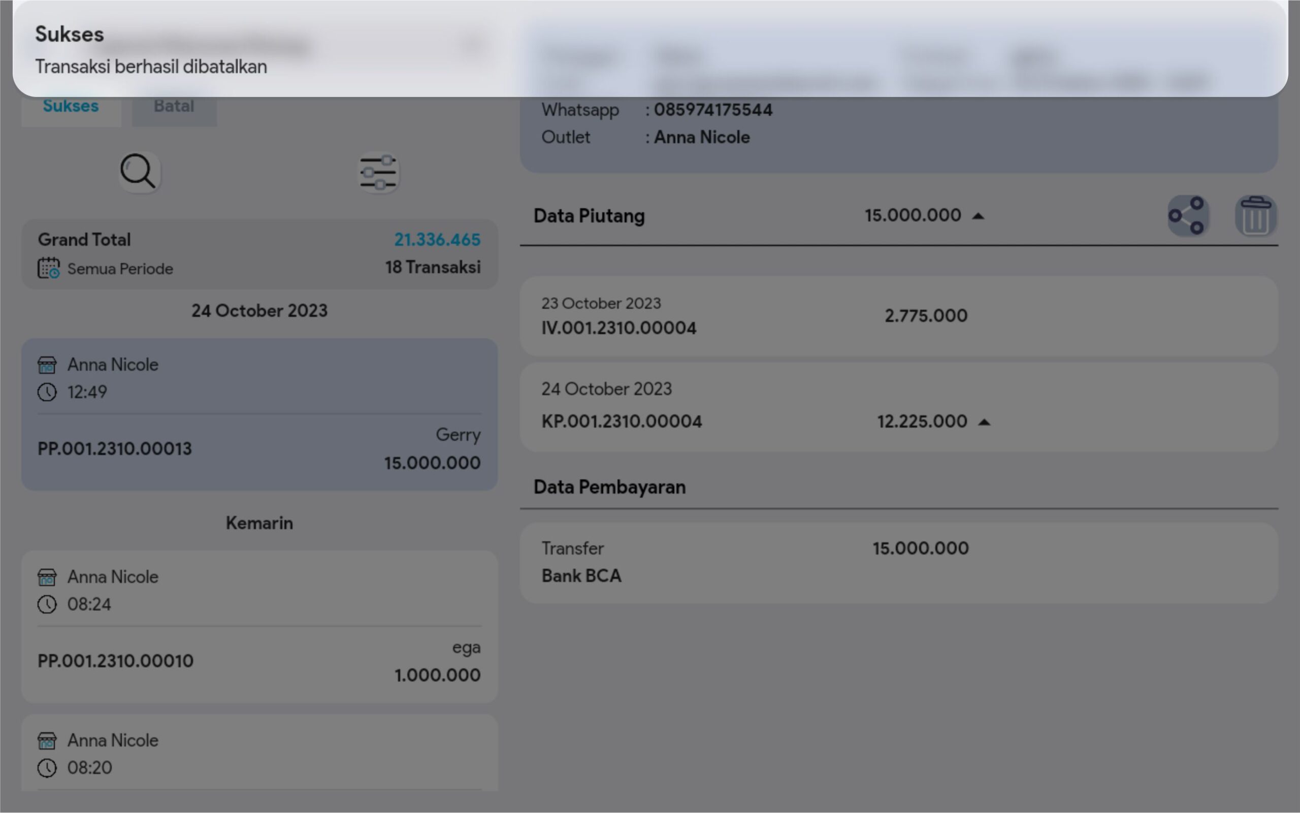The image size is (1300, 813).
Task: Click the share icon
Action: coord(1188,216)
